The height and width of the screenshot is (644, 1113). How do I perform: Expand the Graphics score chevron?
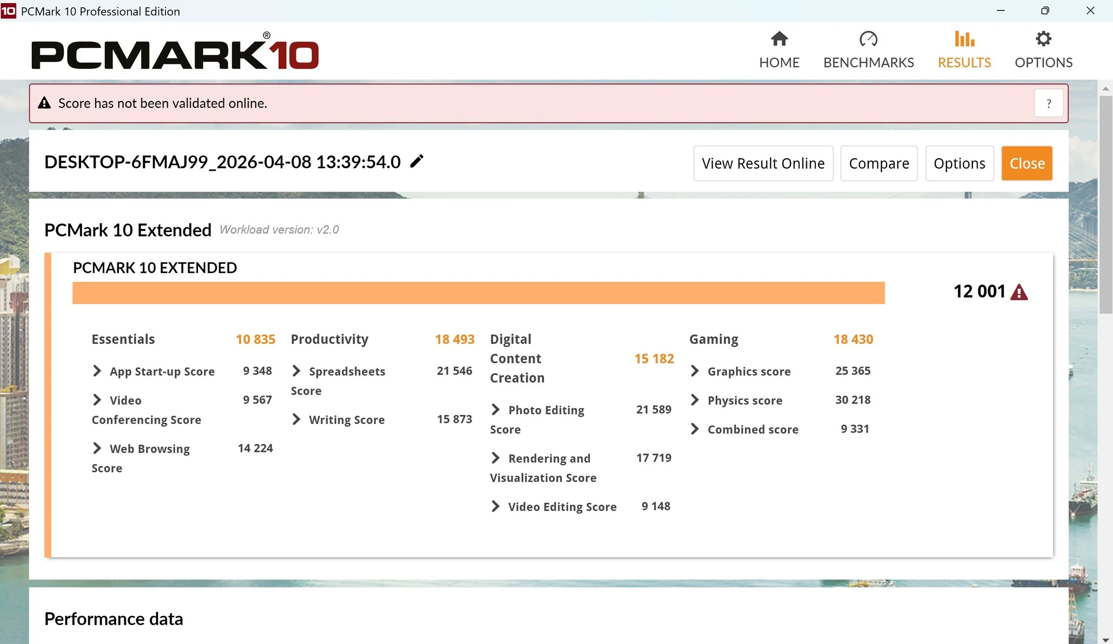695,371
